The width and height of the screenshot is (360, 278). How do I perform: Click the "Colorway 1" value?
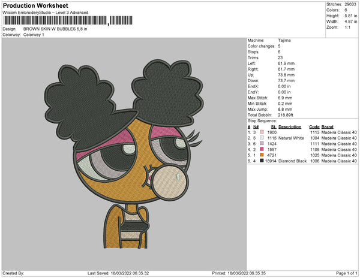tap(34, 35)
